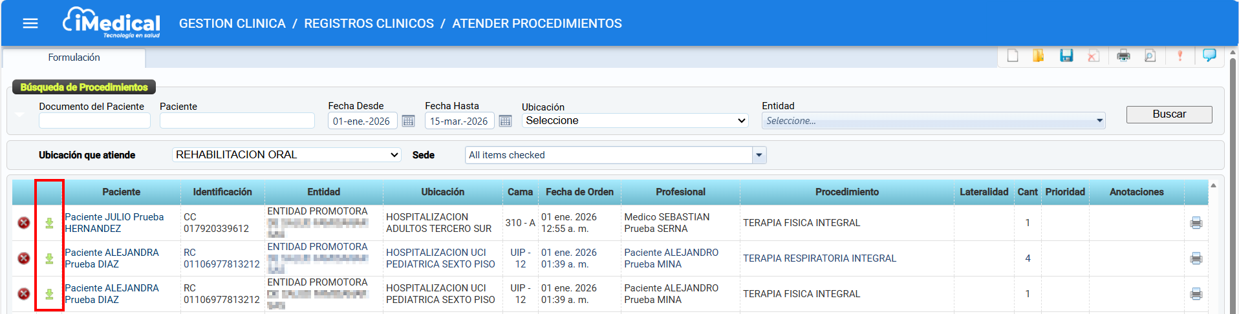This screenshot has height=314, width=1239.
Task: Print the Terapia Respiratoria Integral row
Action: (1196, 258)
